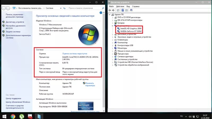Click the refresh button beside the address bar

(x=64, y=8)
